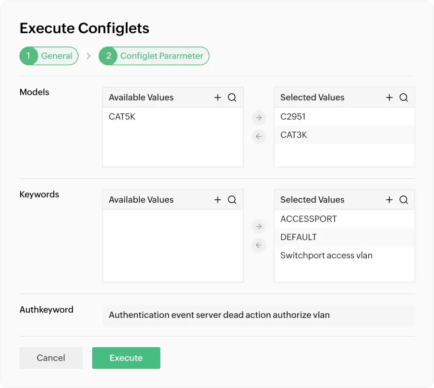Select DEFAULT keyword
434x388 pixels.
[x=344, y=237]
